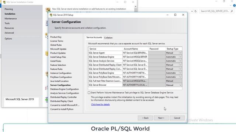Image resolution: width=236 pixels, height=132 pixels.
Task: Click the scroll up arrow in Installation Center
Action: [x=135, y=7]
